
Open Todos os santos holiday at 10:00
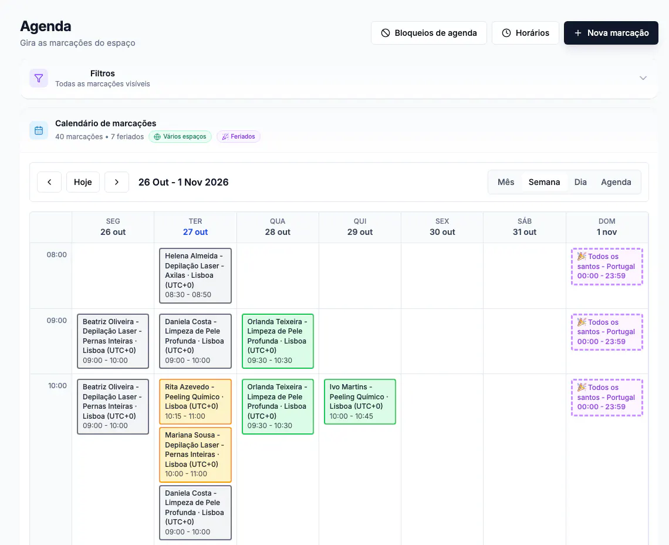[x=607, y=398]
